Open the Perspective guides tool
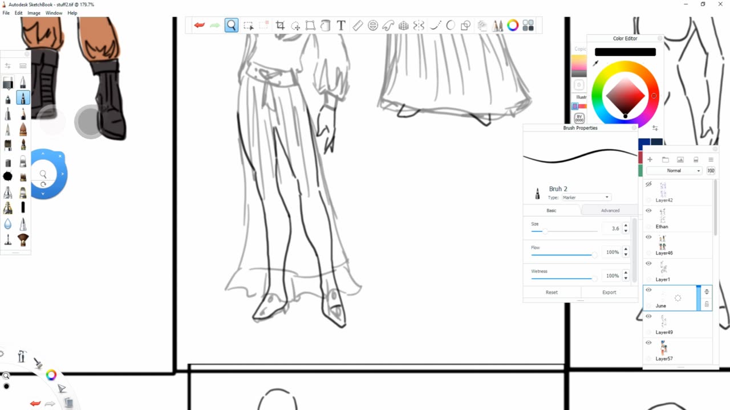730x410 pixels. [403, 25]
